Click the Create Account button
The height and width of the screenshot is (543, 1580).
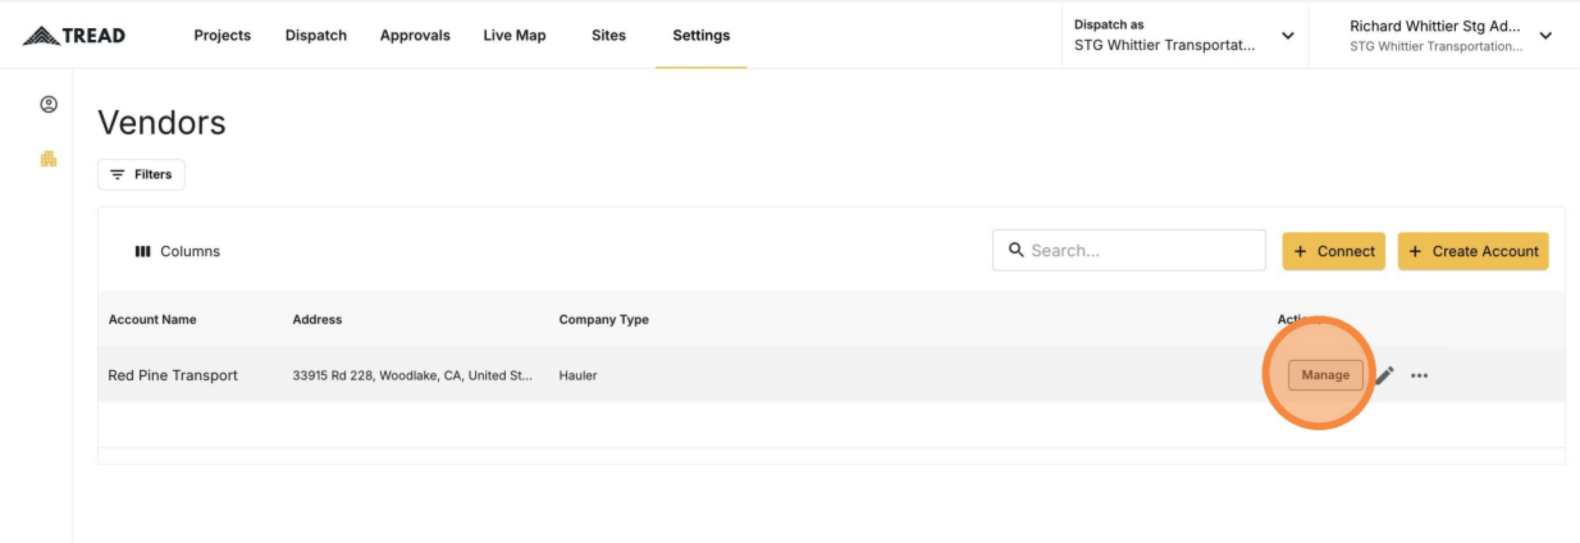(x=1473, y=251)
